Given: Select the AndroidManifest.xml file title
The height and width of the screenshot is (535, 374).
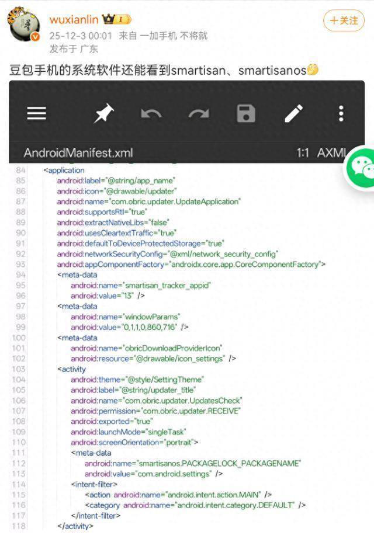Looking at the screenshot, I should click(x=78, y=153).
